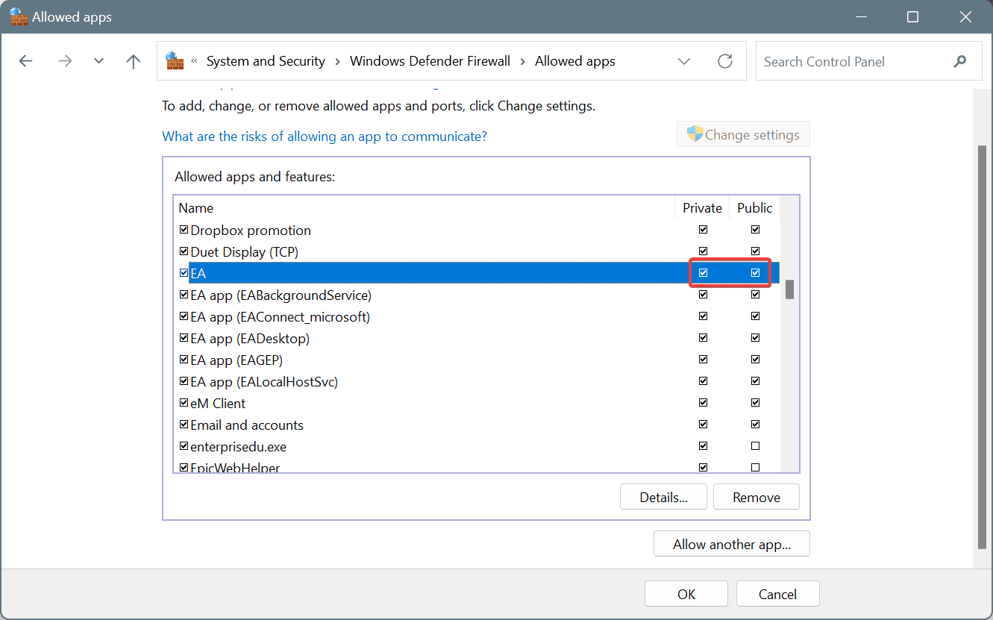Select the enterprisedu.exe row
The height and width of the screenshot is (620, 993).
coord(477,446)
